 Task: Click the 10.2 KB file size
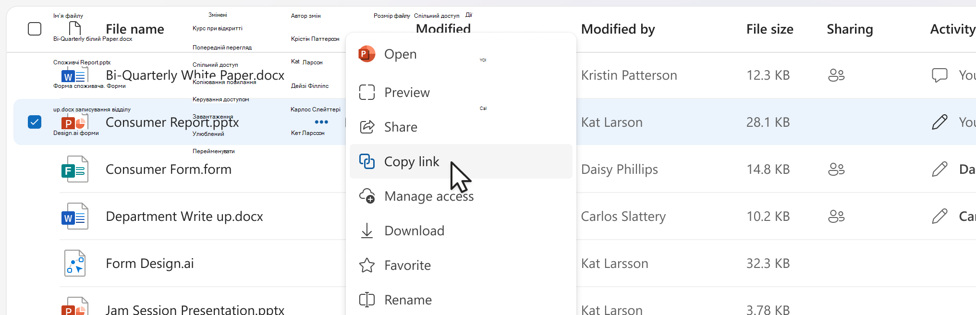click(x=768, y=217)
